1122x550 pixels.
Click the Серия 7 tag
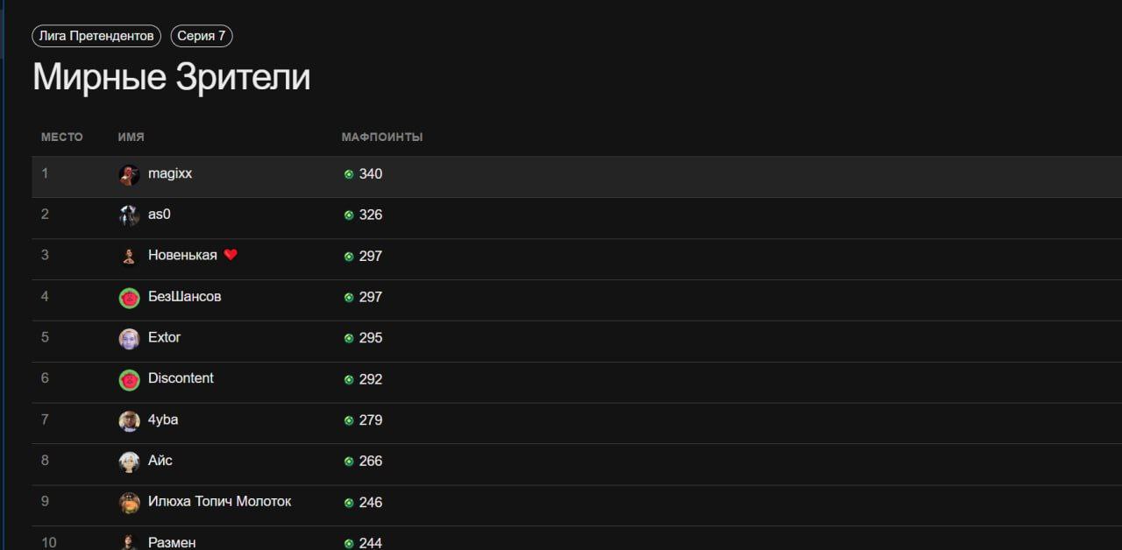(x=202, y=36)
